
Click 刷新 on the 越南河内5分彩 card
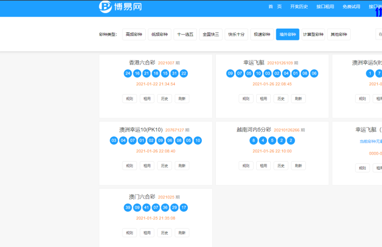298,166
